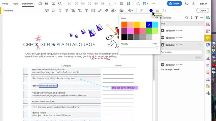Click the Add a reply field

[x=181, y=52]
